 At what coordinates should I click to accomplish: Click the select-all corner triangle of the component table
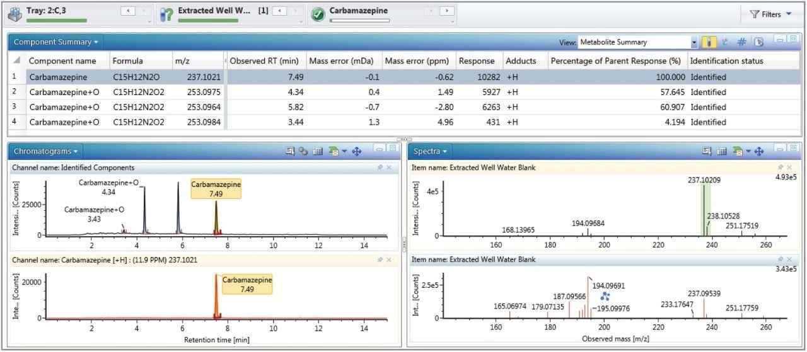(16, 61)
